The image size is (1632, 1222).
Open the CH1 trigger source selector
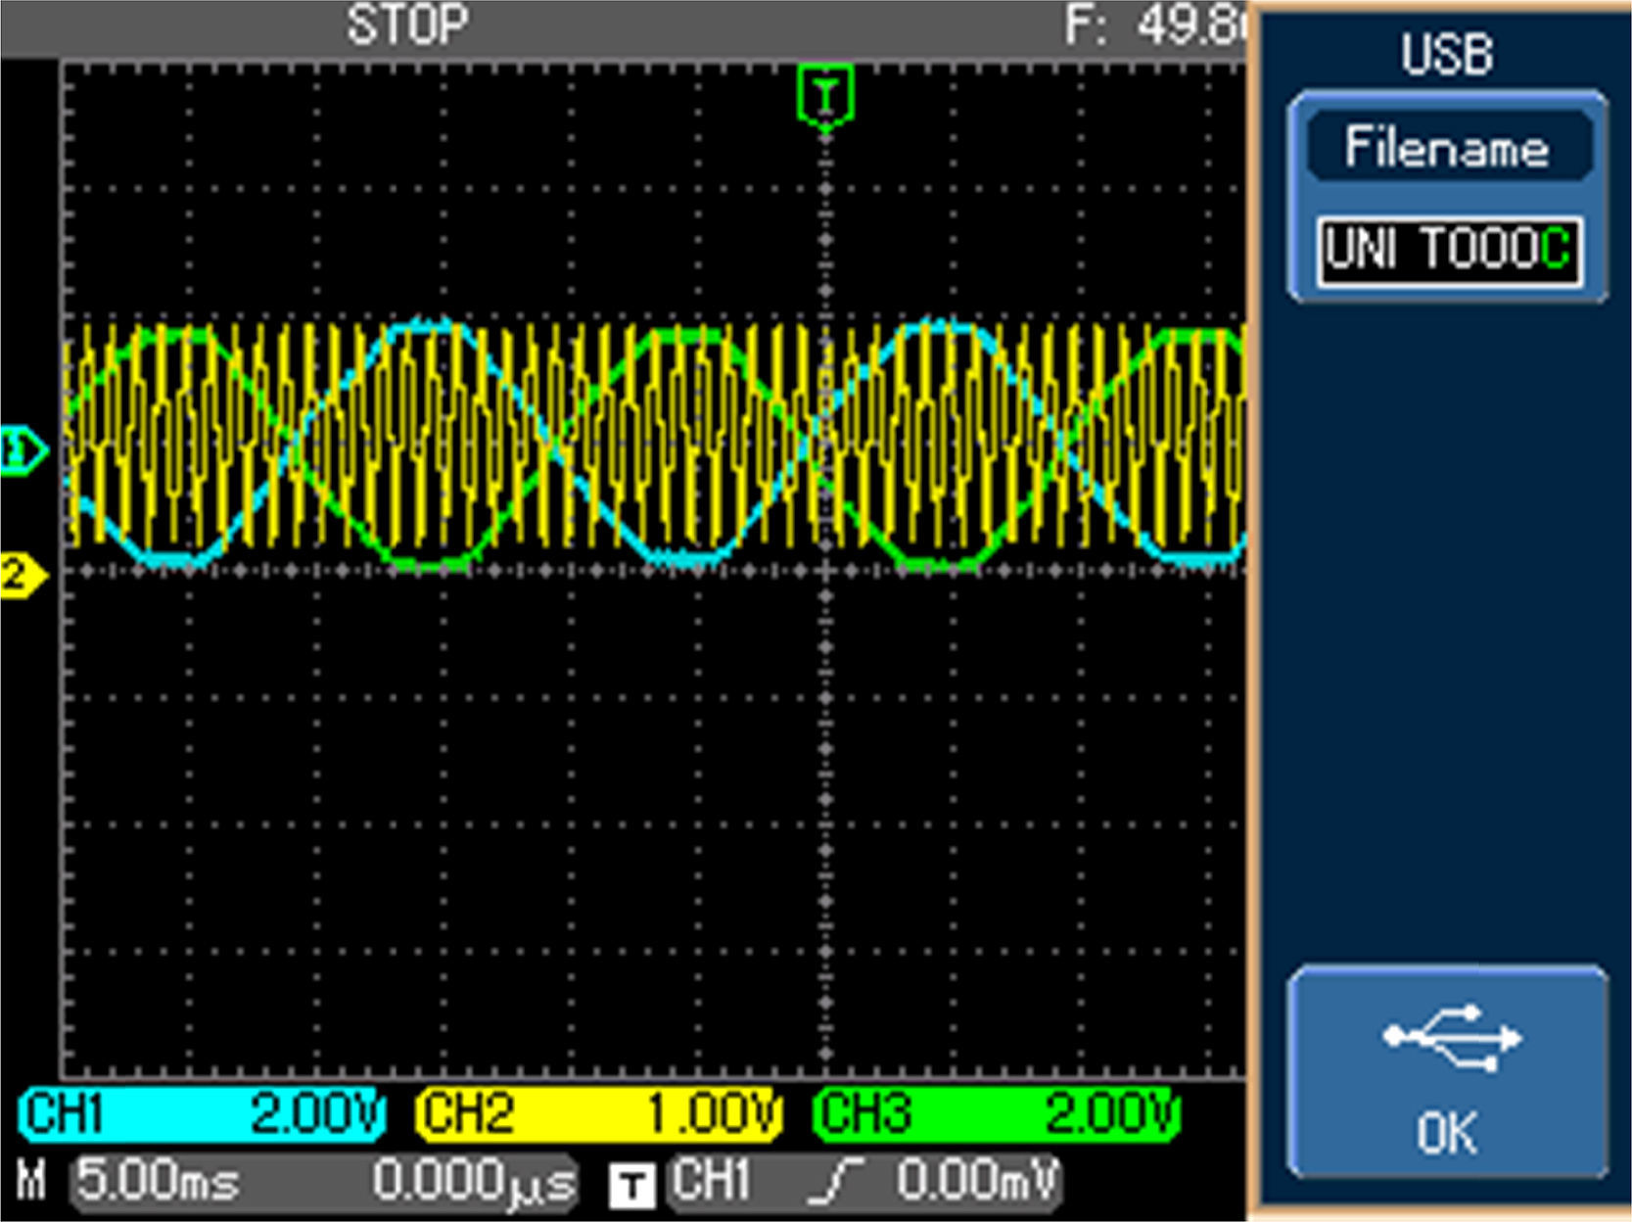(x=712, y=1181)
